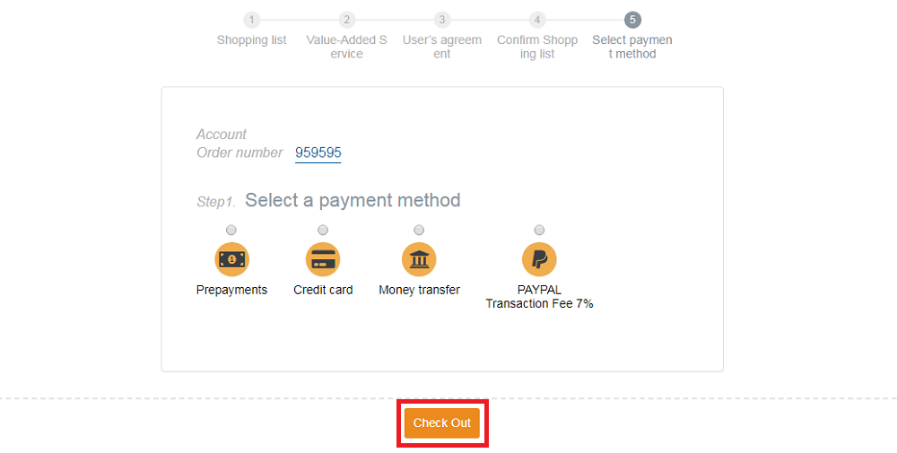Go to step 3 circle

tap(441, 20)
